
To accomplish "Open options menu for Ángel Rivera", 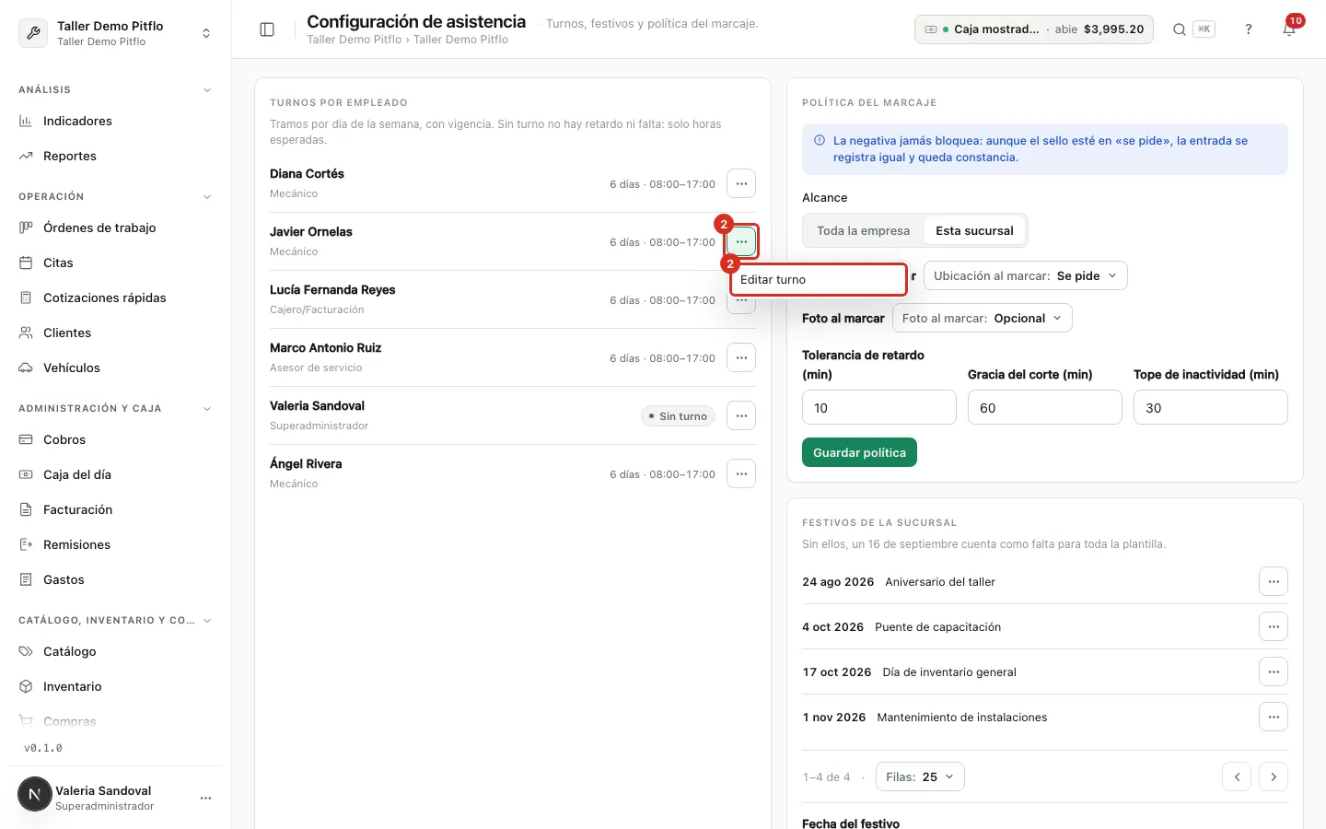I will pyautogui.click(x=741, y=473).
